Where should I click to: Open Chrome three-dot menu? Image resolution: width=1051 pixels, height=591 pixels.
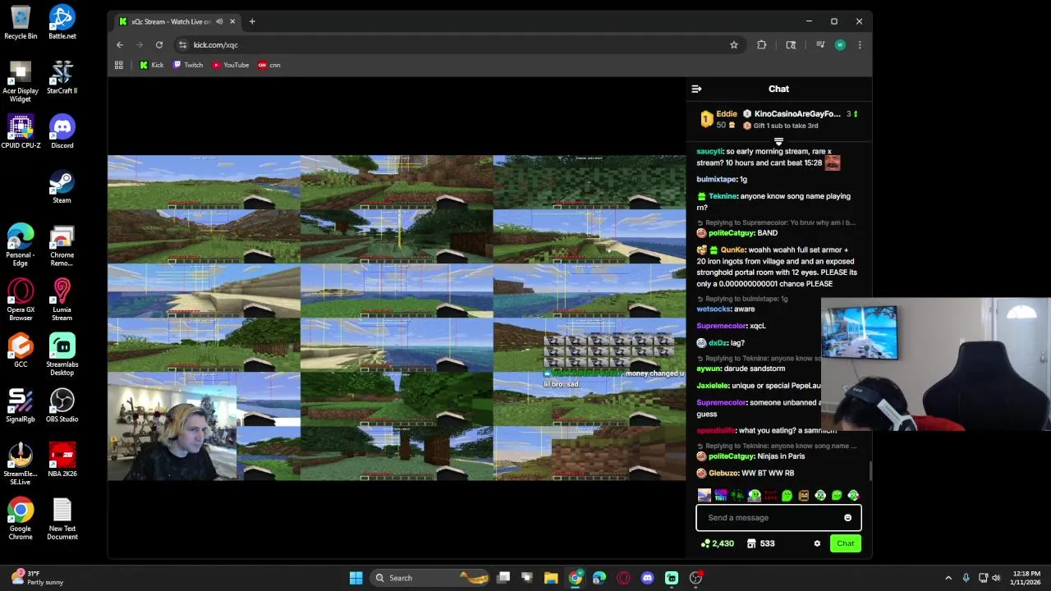860,45
